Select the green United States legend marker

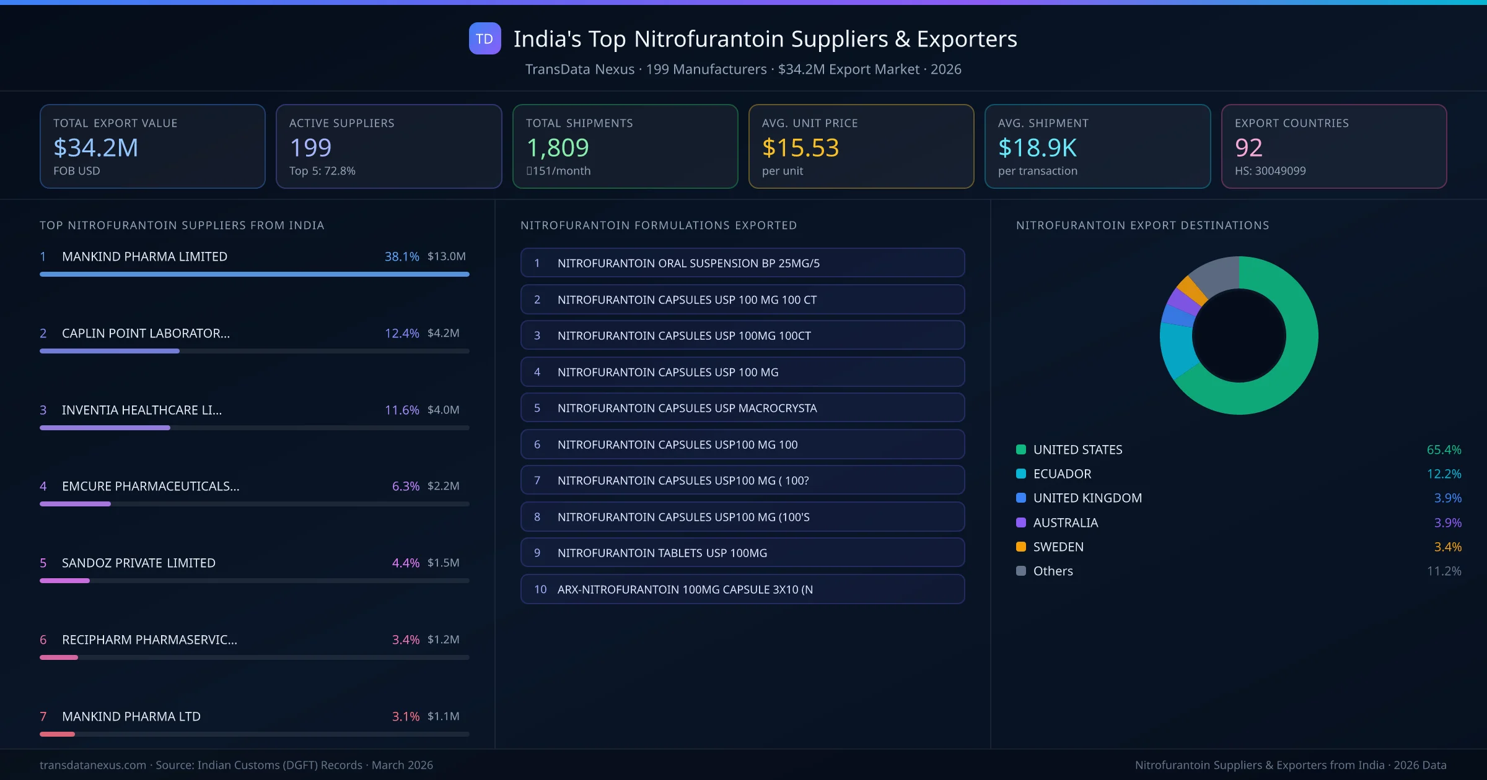click(x=1020, y=449)
